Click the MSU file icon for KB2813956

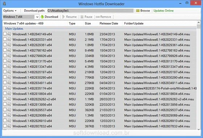point(9,105)
